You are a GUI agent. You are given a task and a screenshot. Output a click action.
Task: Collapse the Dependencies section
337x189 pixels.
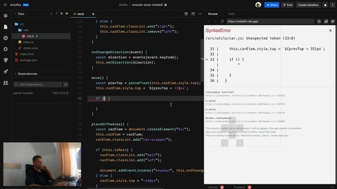(15, 73)
